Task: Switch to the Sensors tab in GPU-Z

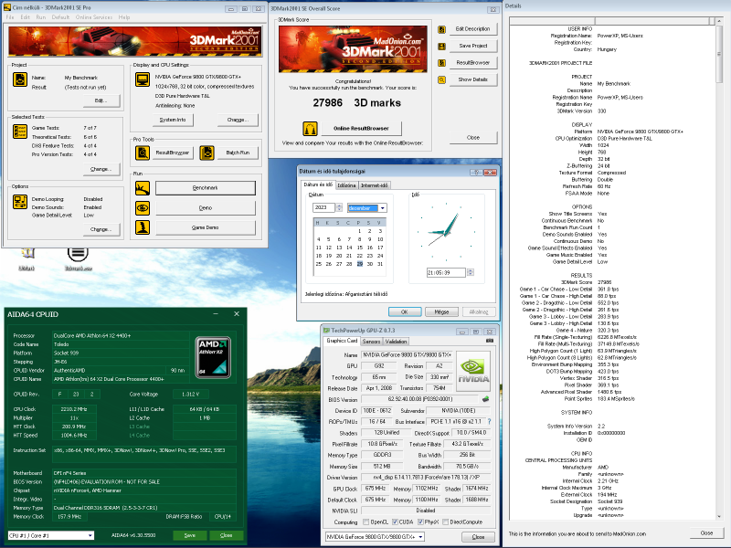Action: tap(371, 342)
